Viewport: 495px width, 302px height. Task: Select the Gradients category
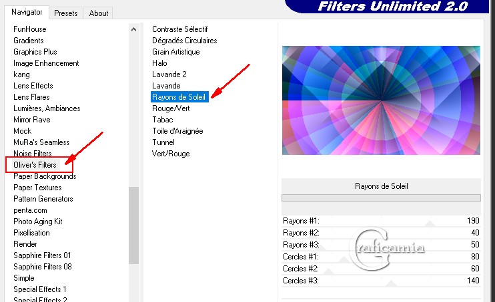pyautogui.click(x=29, y=41)
